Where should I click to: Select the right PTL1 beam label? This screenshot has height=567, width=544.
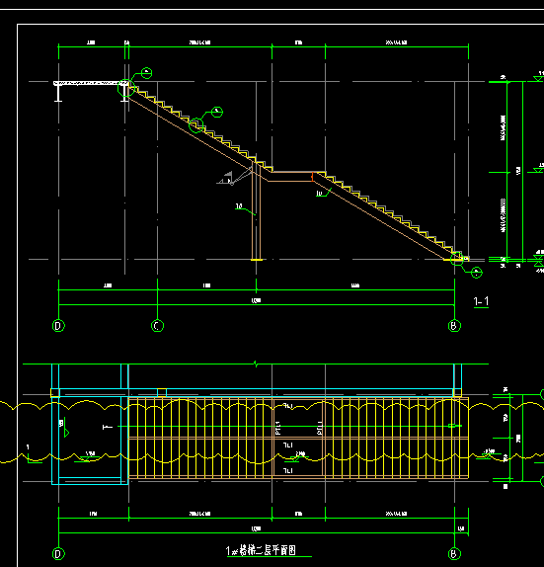tap(320, 428)
